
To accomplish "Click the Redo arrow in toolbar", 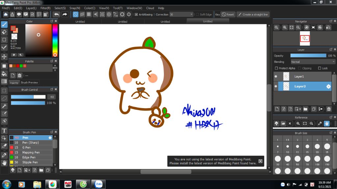I will click(x=65, y=14).
